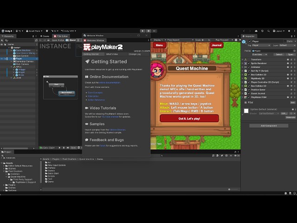Click the Sprite Renderer component icon
This screenshot has height=223, width=297.
(x=245, y=63)
